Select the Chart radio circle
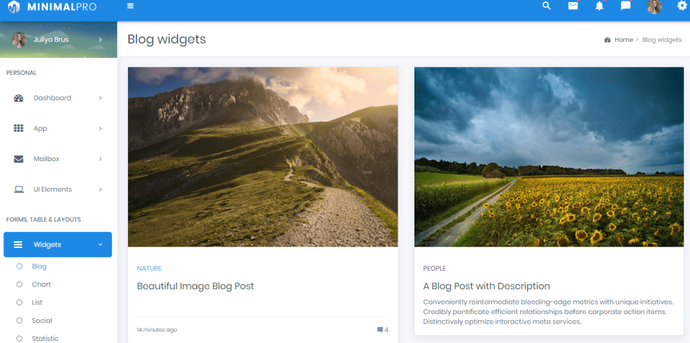 tap(20, 284)
